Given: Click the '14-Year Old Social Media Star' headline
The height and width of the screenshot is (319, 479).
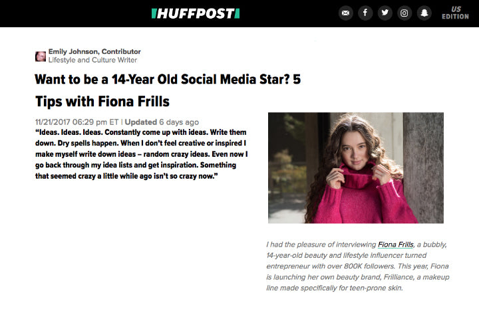Looking at the screenshot, I should [x=168, y=80].
